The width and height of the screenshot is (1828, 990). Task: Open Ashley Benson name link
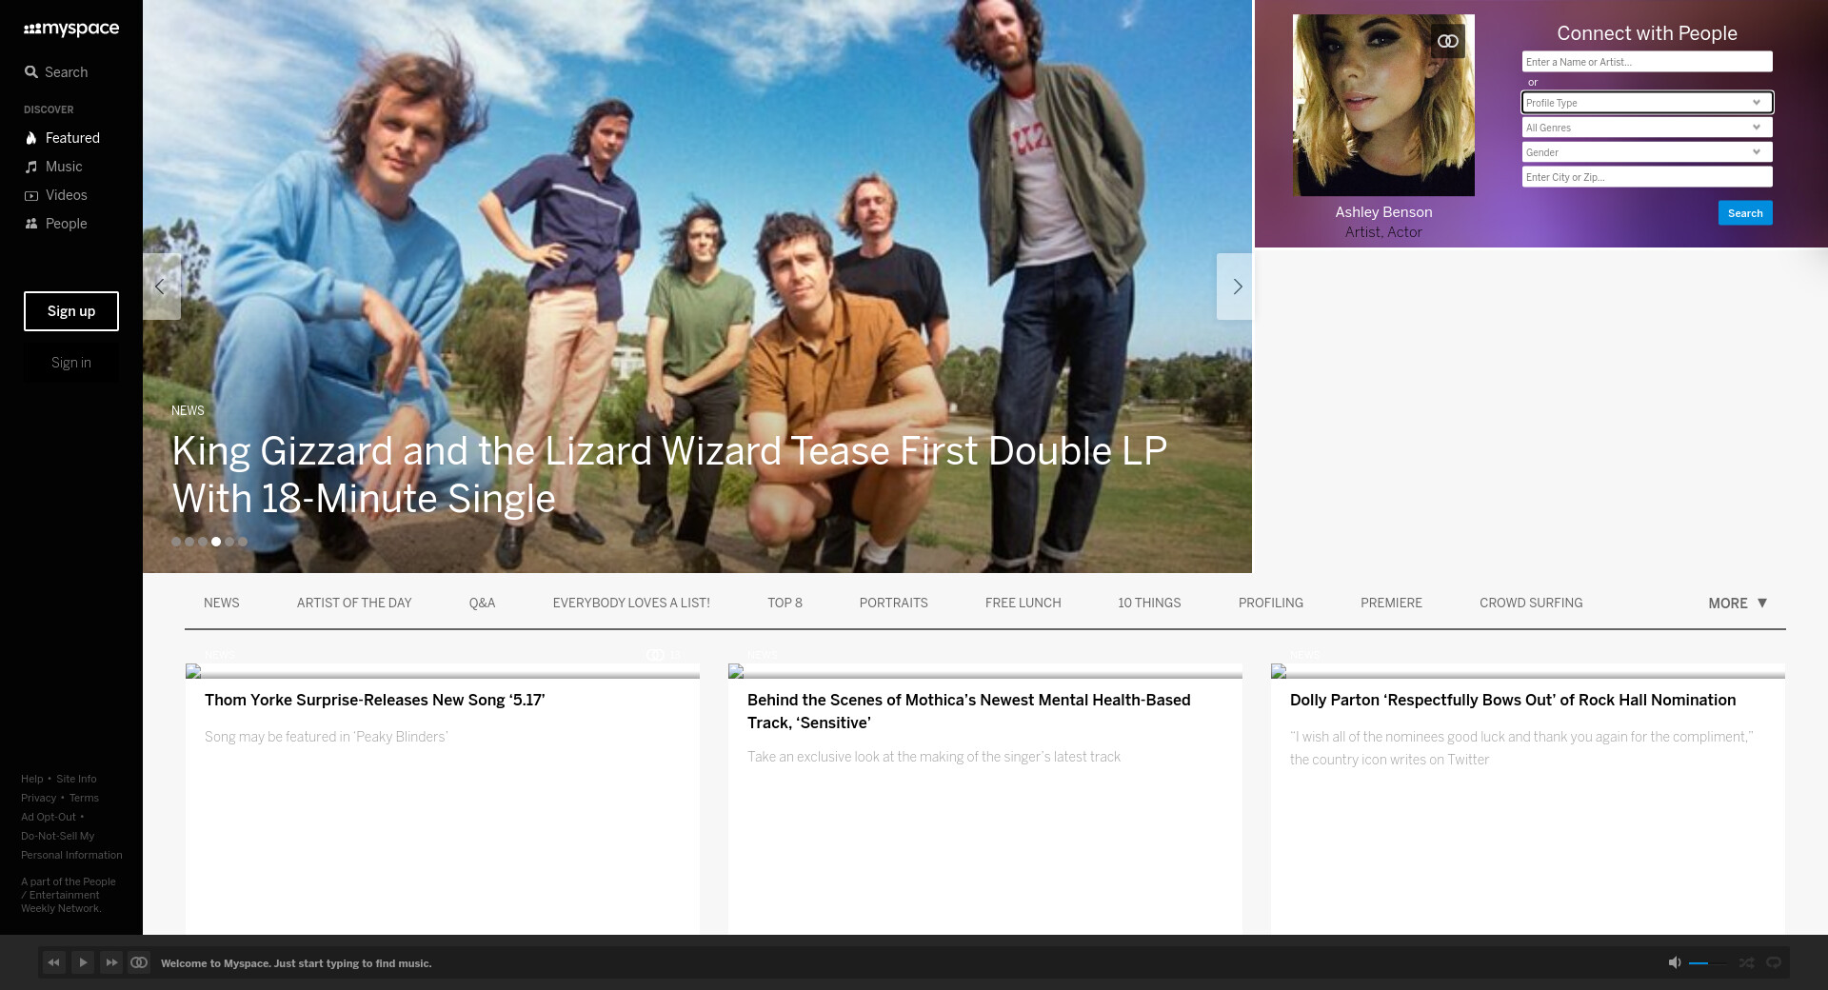pyautogui.click(x=1383, y=212)
